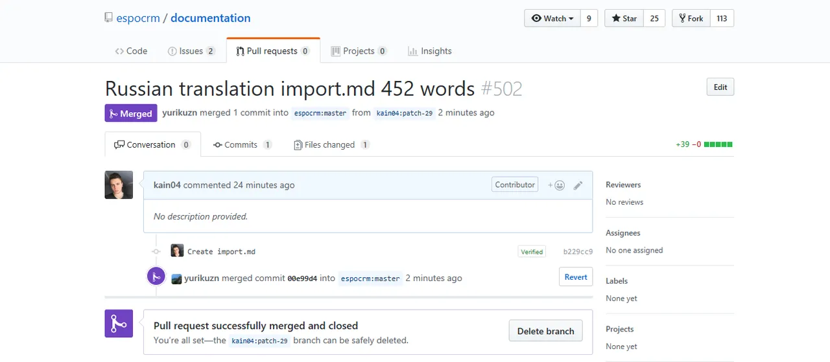This screenshot has height=362, width=830.
Task: Open the espocrm owner link
Action: tap(138, 18)
